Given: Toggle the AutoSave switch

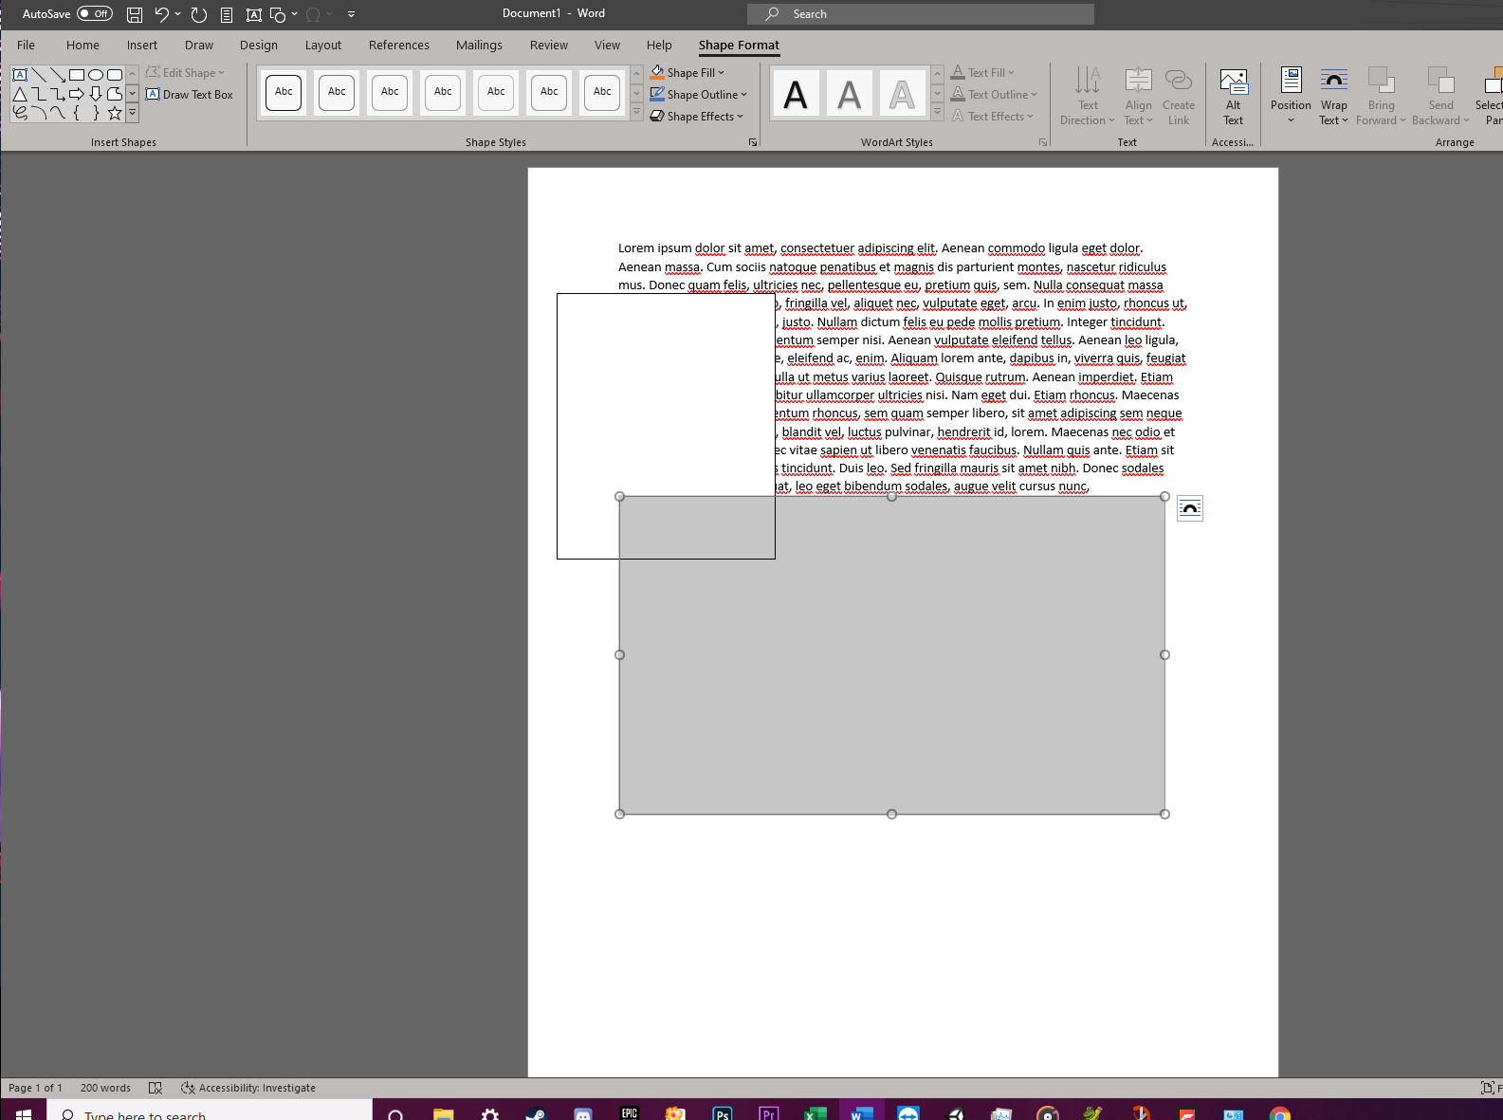Looking at the screenshot, I should pos(95,14).
